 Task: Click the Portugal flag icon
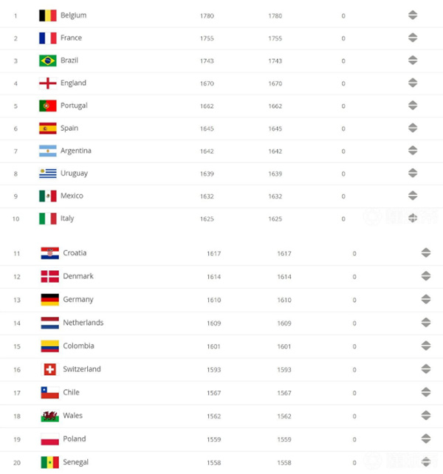pyautogui.click(x=47, y=106)
